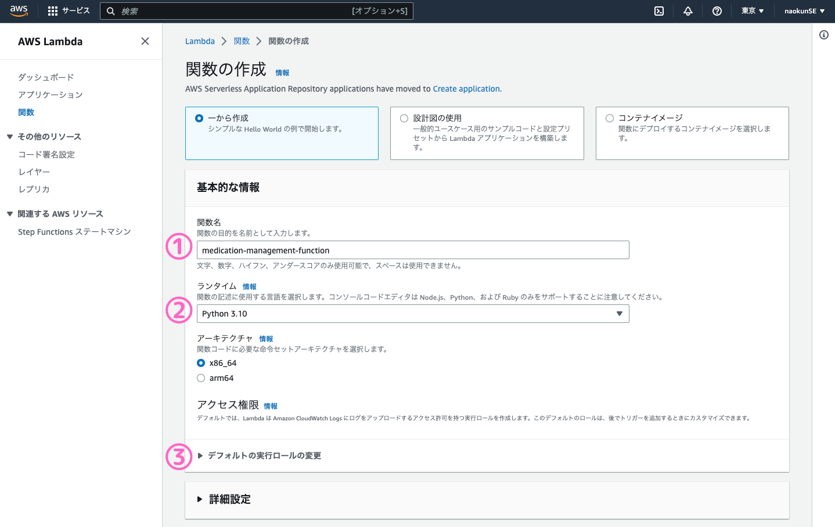
Task: Open コード署名設定 in the sidebar
Action: click(46, 155)
